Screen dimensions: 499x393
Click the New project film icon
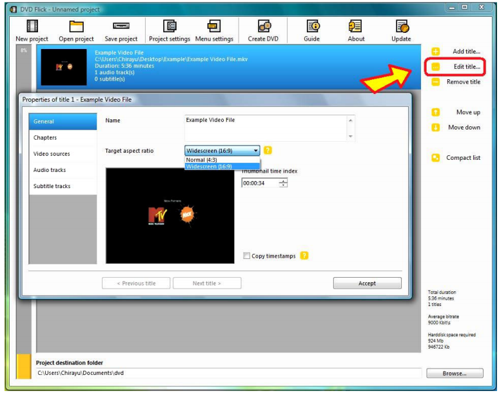click(x=32, y=26)
